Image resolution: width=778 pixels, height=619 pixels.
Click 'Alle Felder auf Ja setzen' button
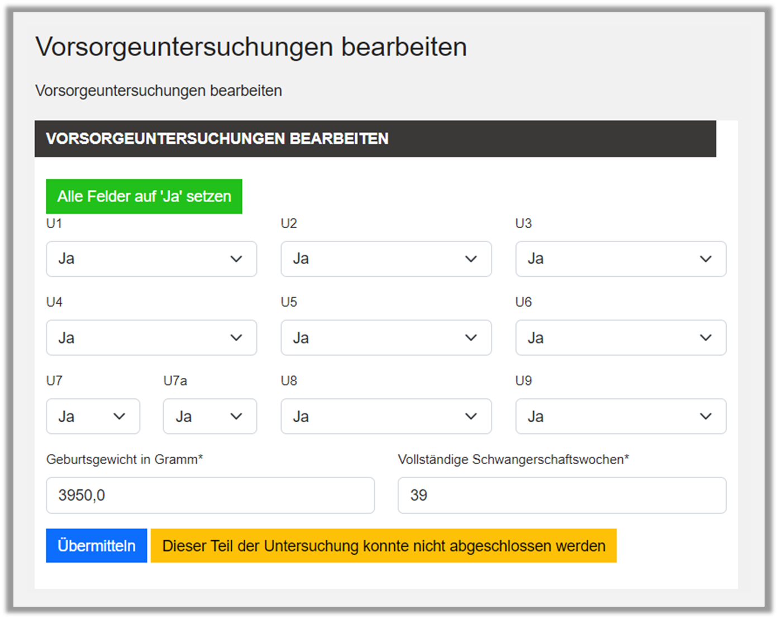[144, 196]
